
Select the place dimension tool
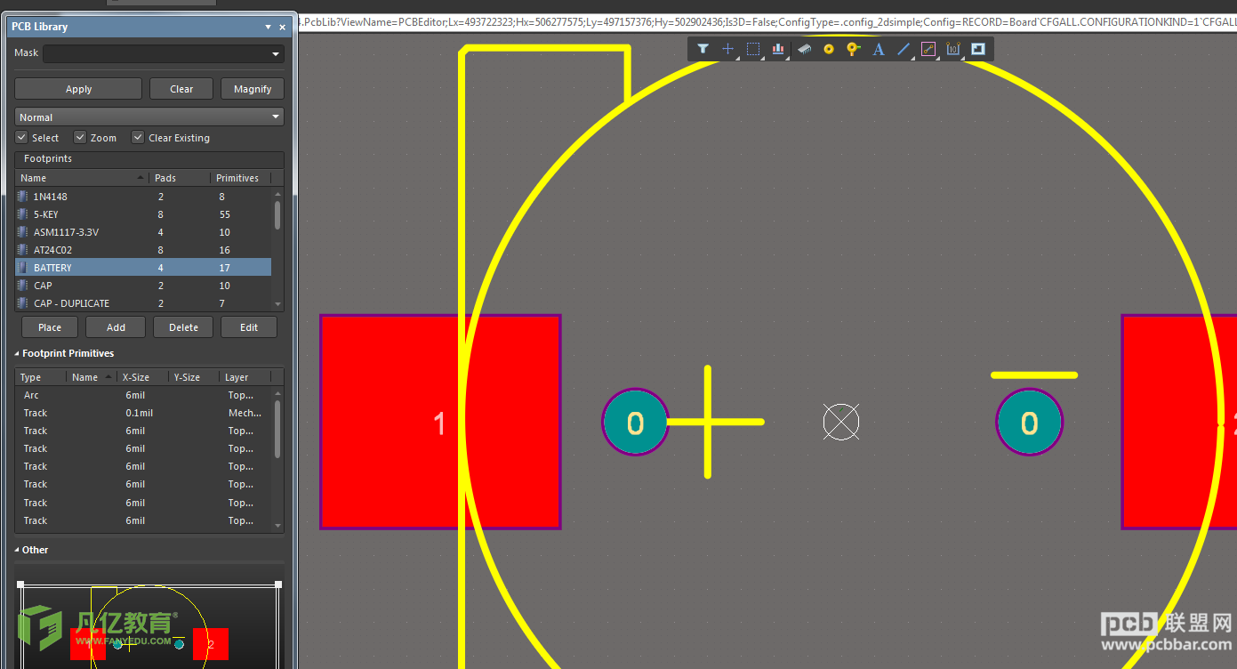(953, 49)
